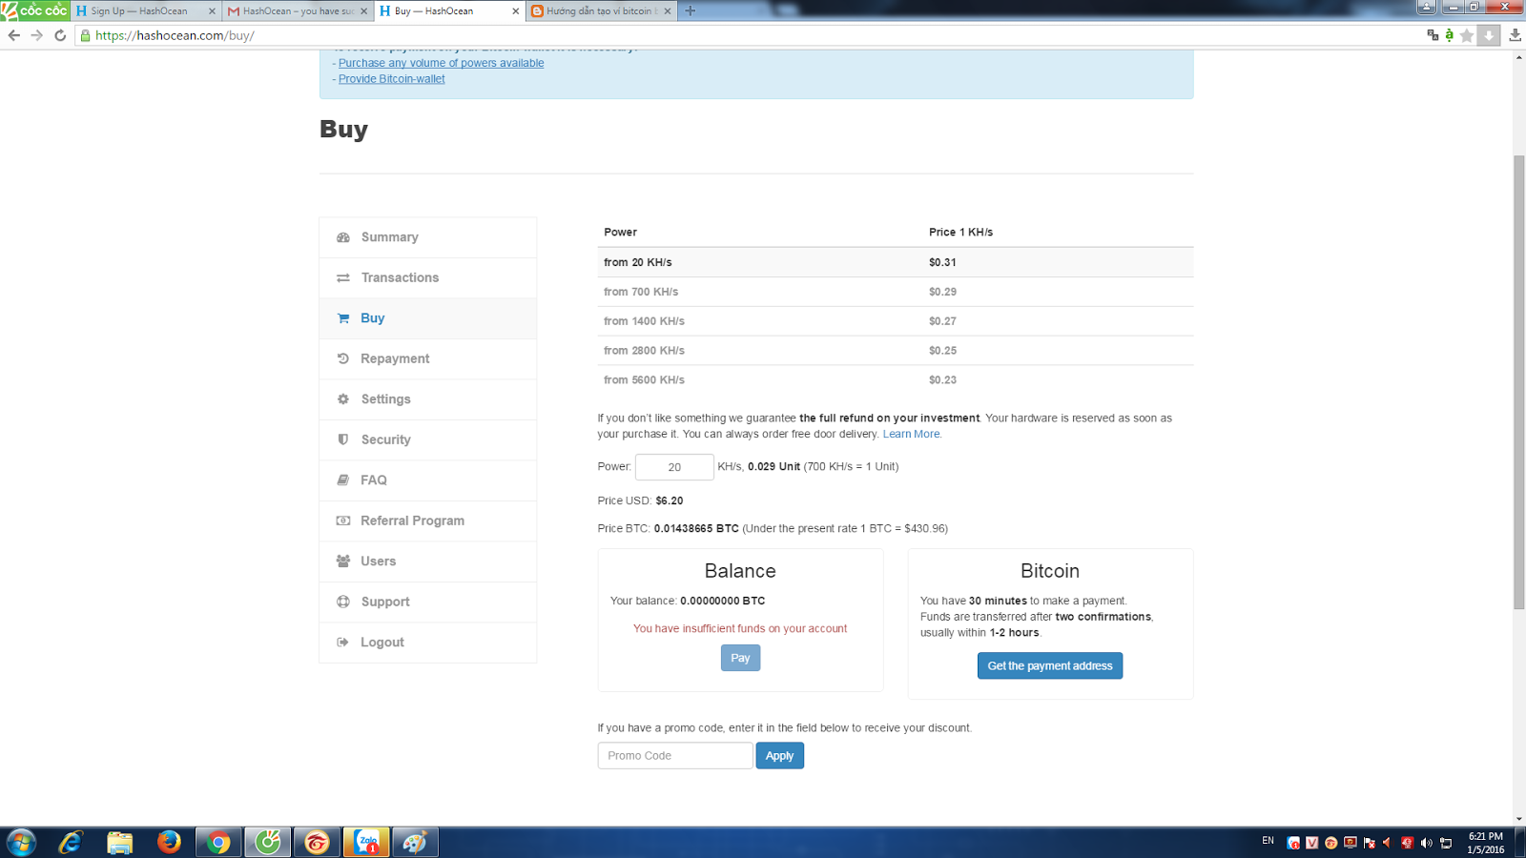Open the Paint app in the taskbar
Screen dimensions: 1526x858
pyautogui.click(x=415, y=842)
